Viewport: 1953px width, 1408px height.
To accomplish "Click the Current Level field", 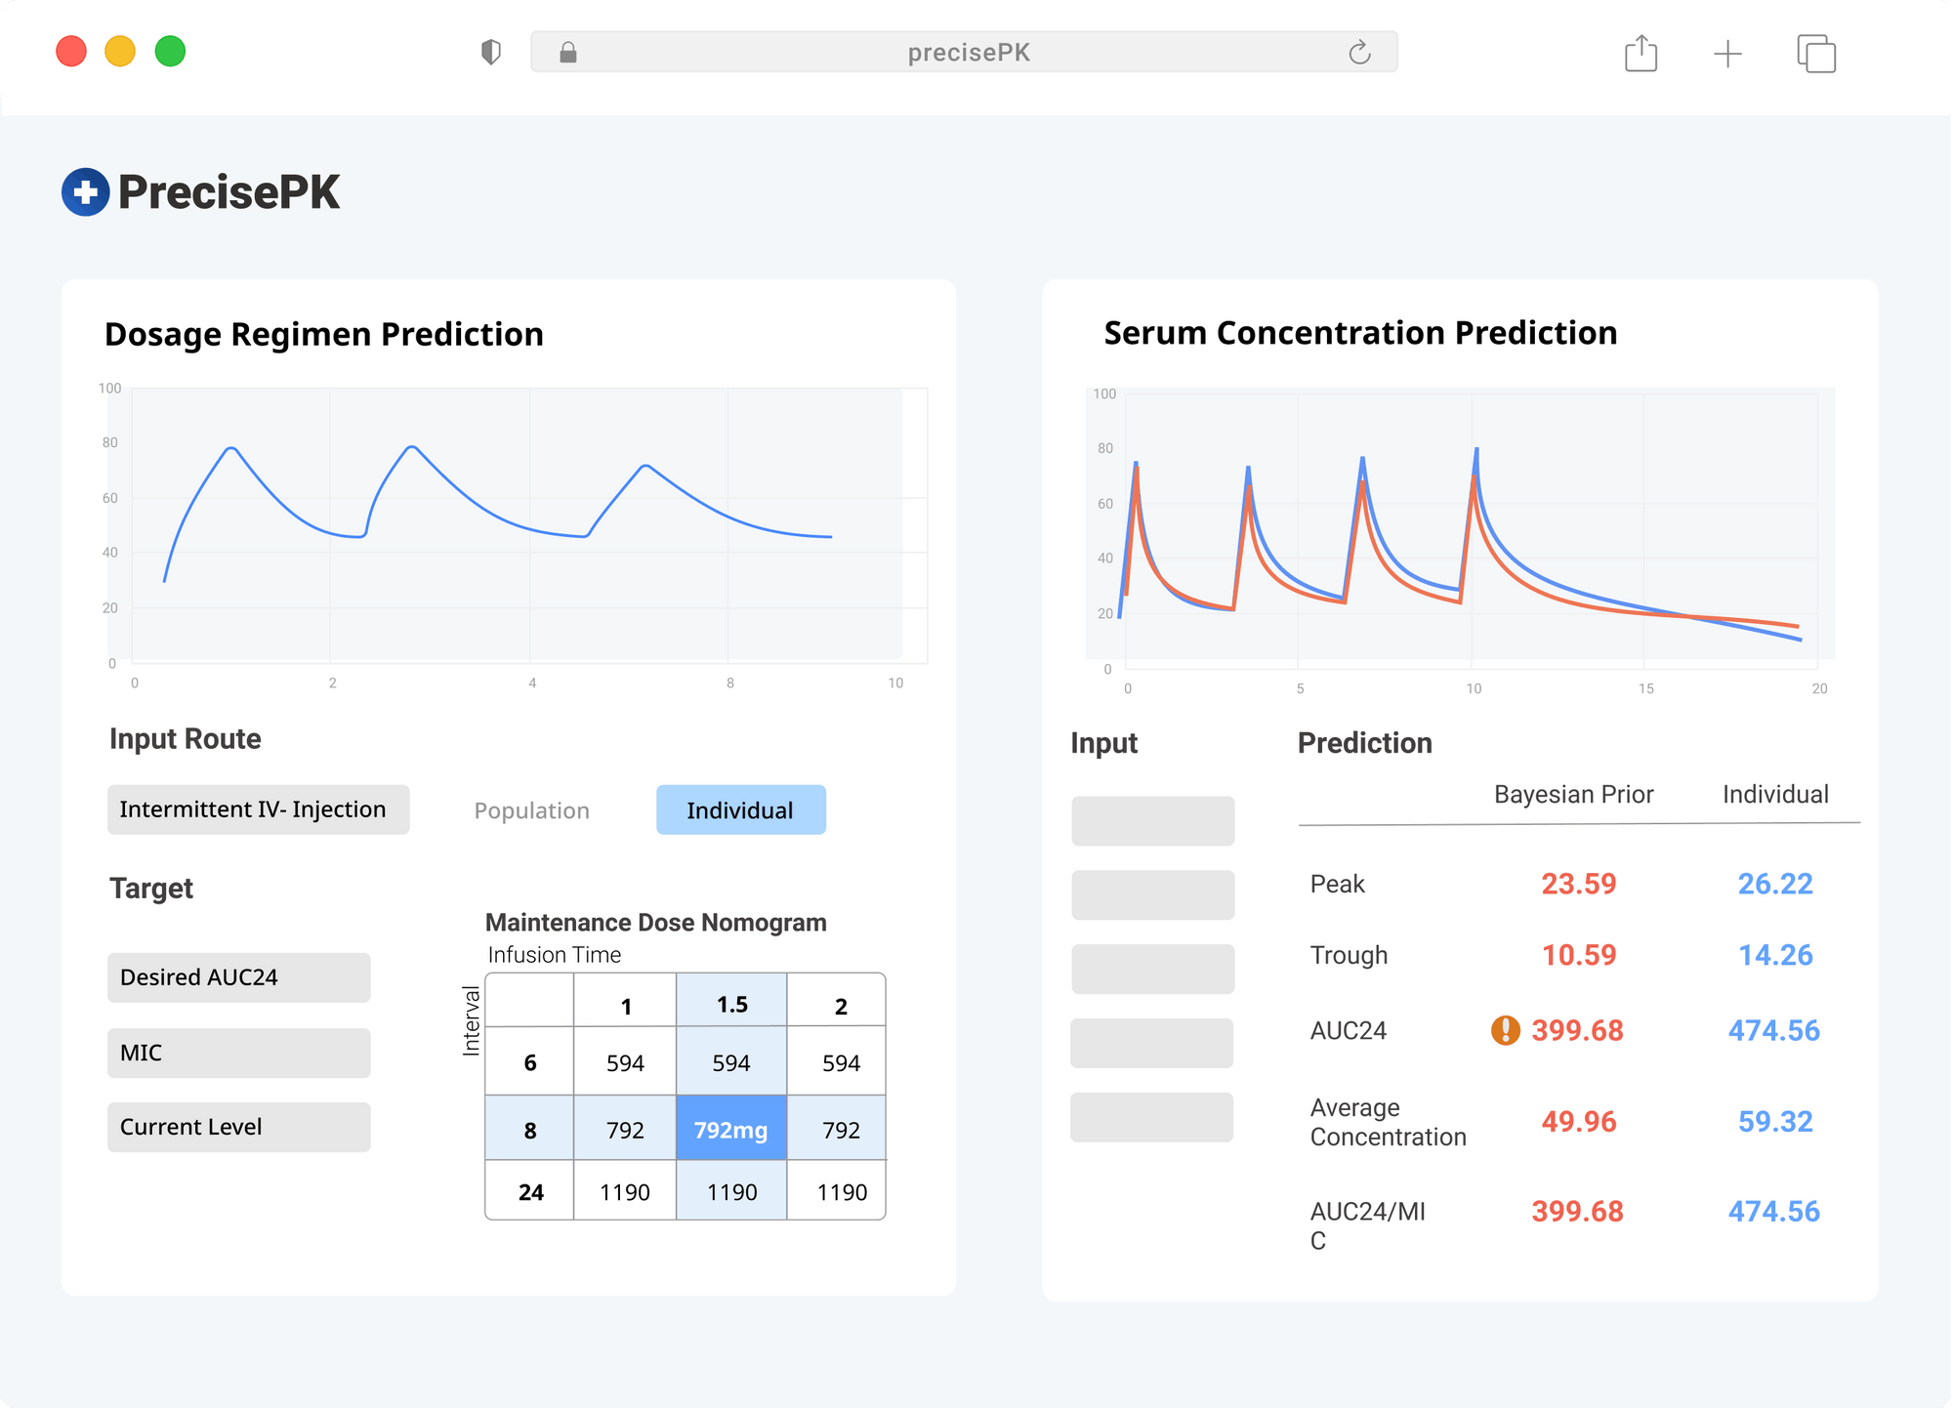I will pyautogui.click(x=238, y=1127).
